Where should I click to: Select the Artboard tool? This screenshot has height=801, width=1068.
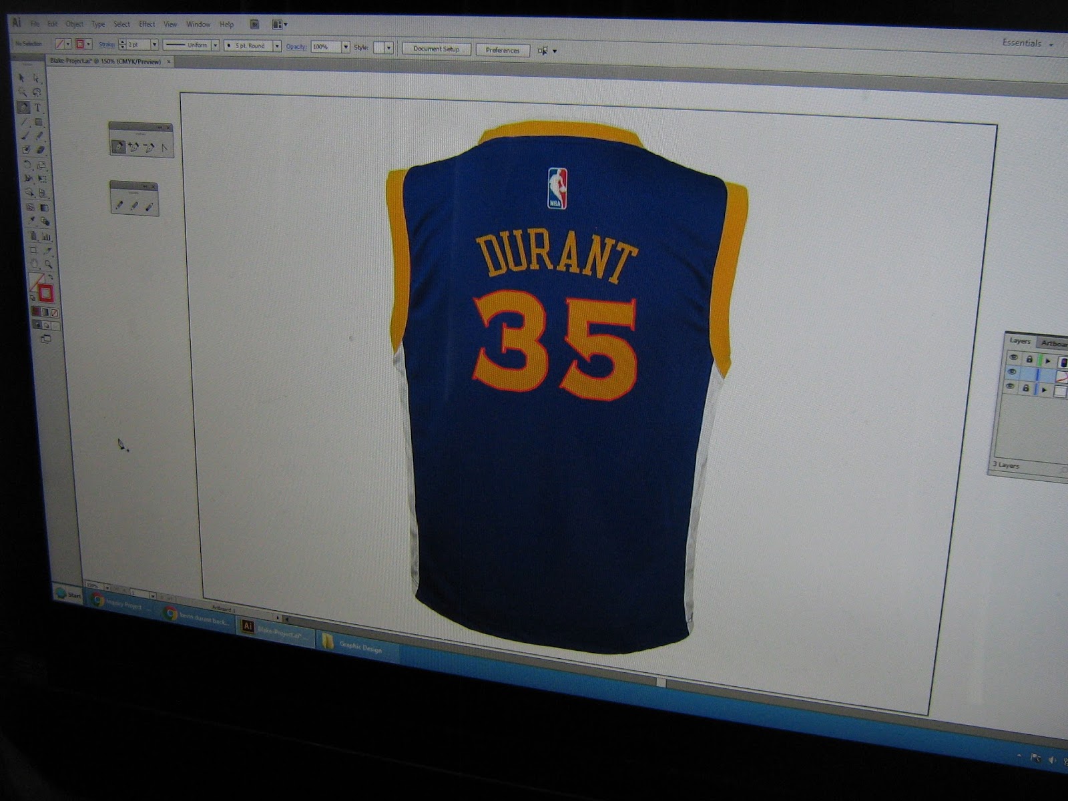pos(33,250)
